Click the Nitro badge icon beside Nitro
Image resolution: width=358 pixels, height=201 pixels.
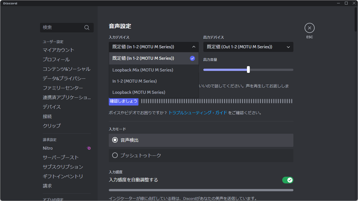pos(89,148)
